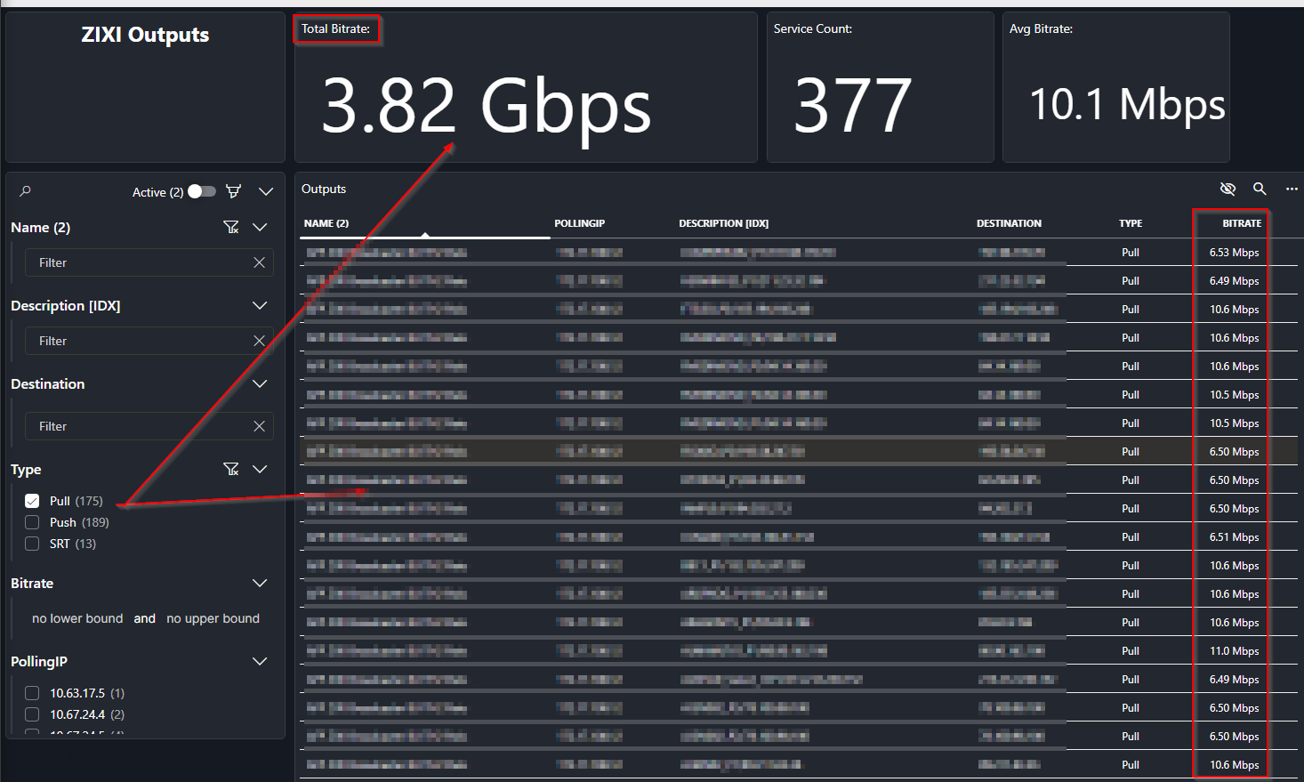
Task: Sort table by BITRATE column header
Action: (x=1241, y=223)
